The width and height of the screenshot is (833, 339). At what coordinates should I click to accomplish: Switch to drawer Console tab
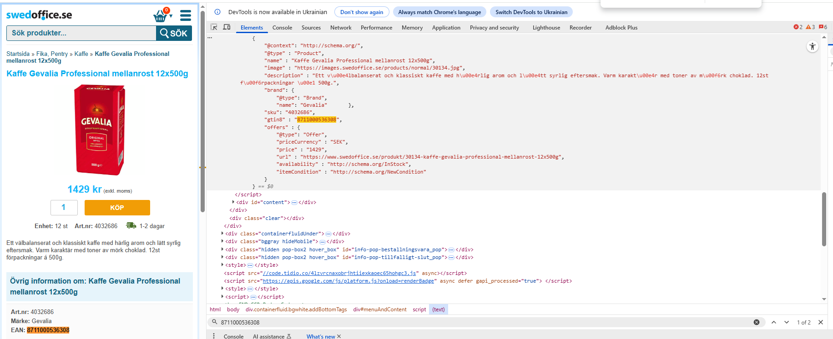tap(233, 336)
